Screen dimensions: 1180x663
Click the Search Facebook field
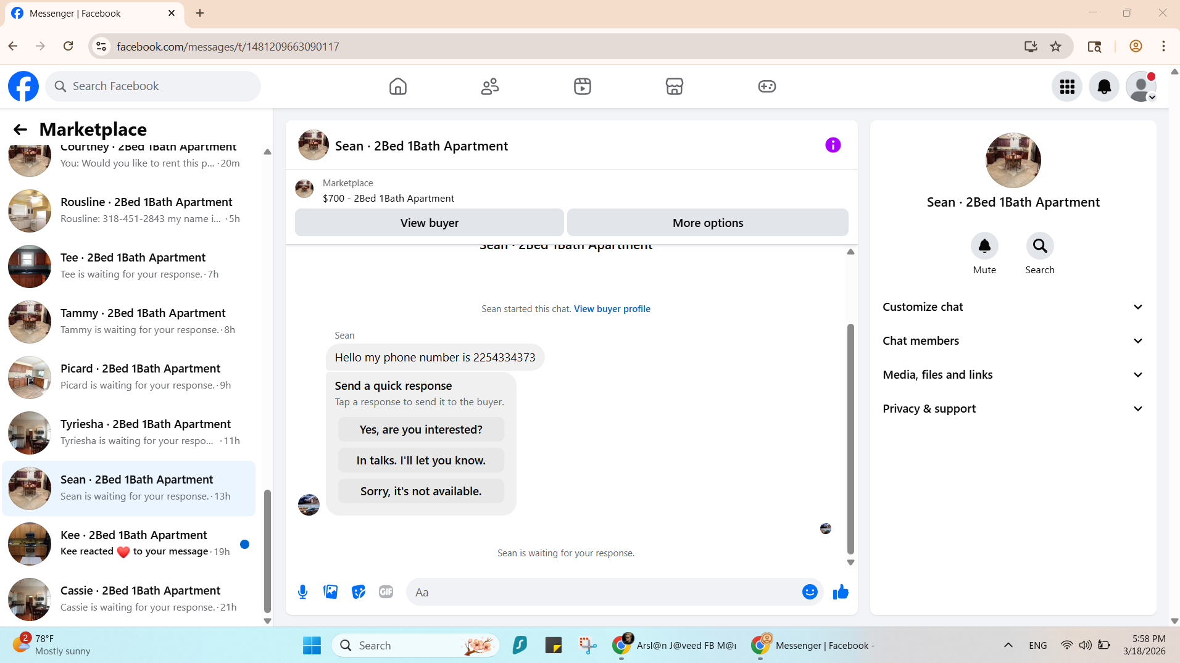[x=153, y=86]
